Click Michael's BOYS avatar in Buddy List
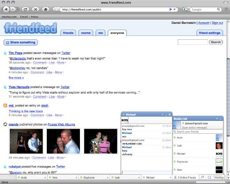Screen dimensions: 230x184 pos(219,154)
